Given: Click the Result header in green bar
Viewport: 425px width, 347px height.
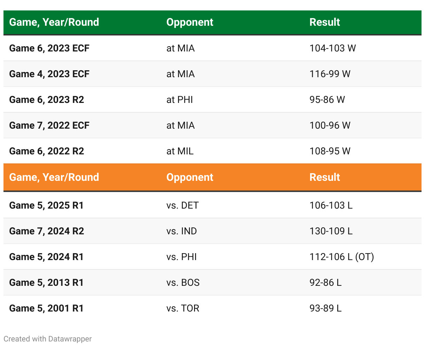Looking at the screenshot, I should [x=325, y=22].
